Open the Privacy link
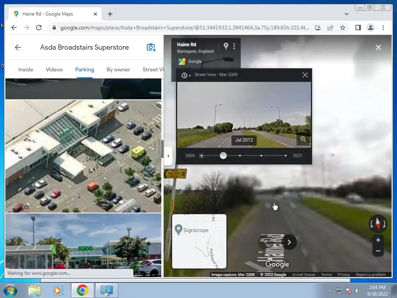This screenshot has height=298, width=397. click(x=344, y=274)
